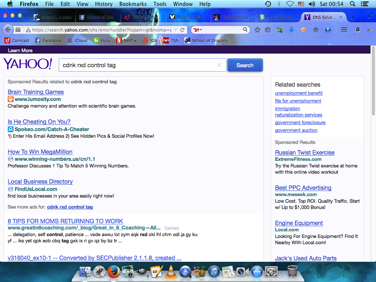Screen dimensions: 376x282
Task: Open iTunes from the Dock
Action: (214, 272)
